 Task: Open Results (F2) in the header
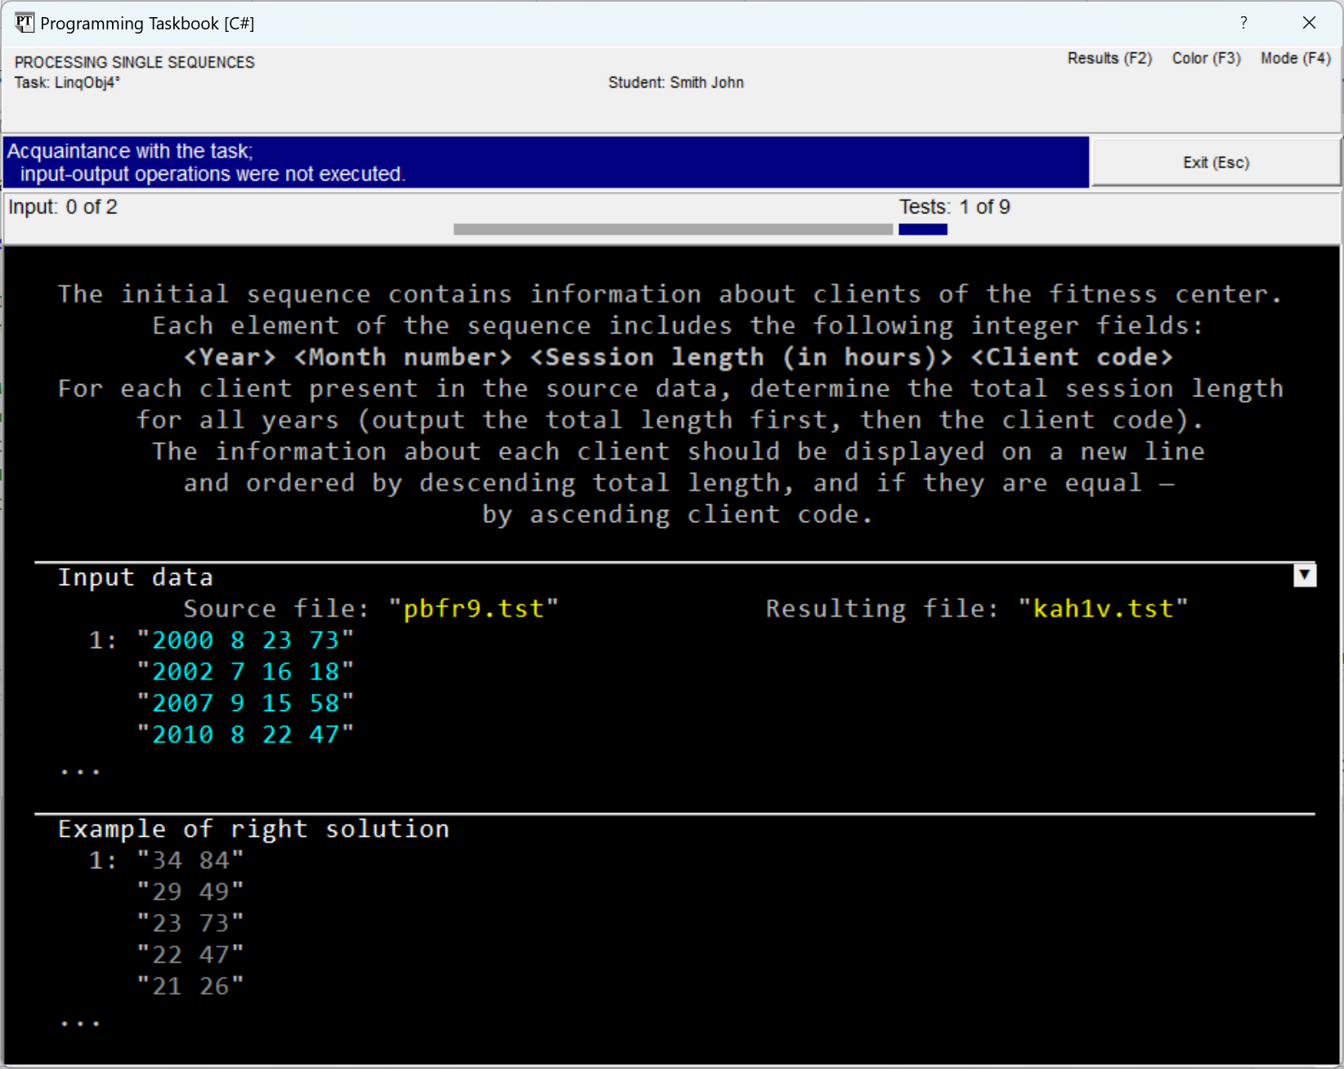[x=1109, y=59]
